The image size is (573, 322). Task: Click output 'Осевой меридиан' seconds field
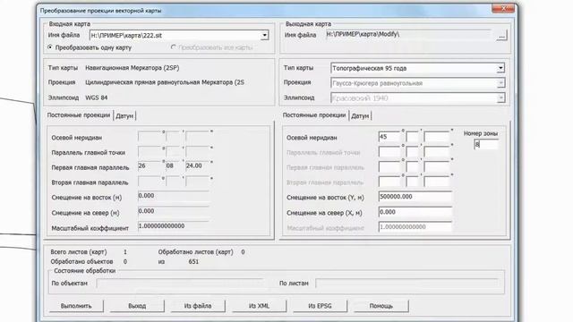[437, 137]
